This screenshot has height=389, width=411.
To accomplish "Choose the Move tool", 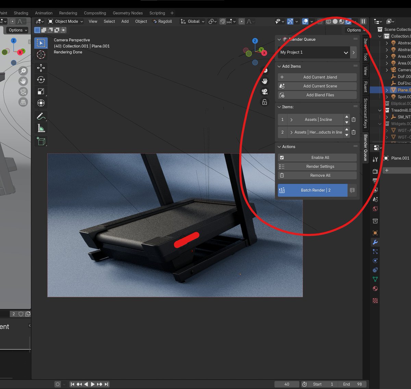I will 41,68.
